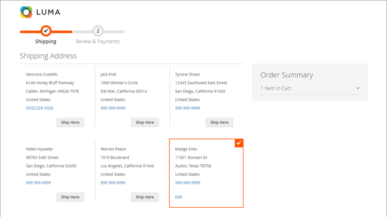Click phone number (555) 229-3326
Screen dimensions: 387x217
coord(40,108)
